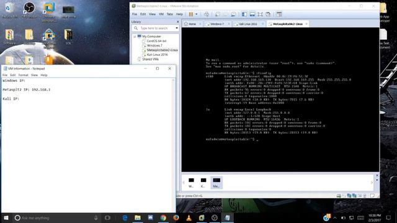Click the console view icon in VMware toolbar
The width and height of the screenshot is (397, 223).
279,14
